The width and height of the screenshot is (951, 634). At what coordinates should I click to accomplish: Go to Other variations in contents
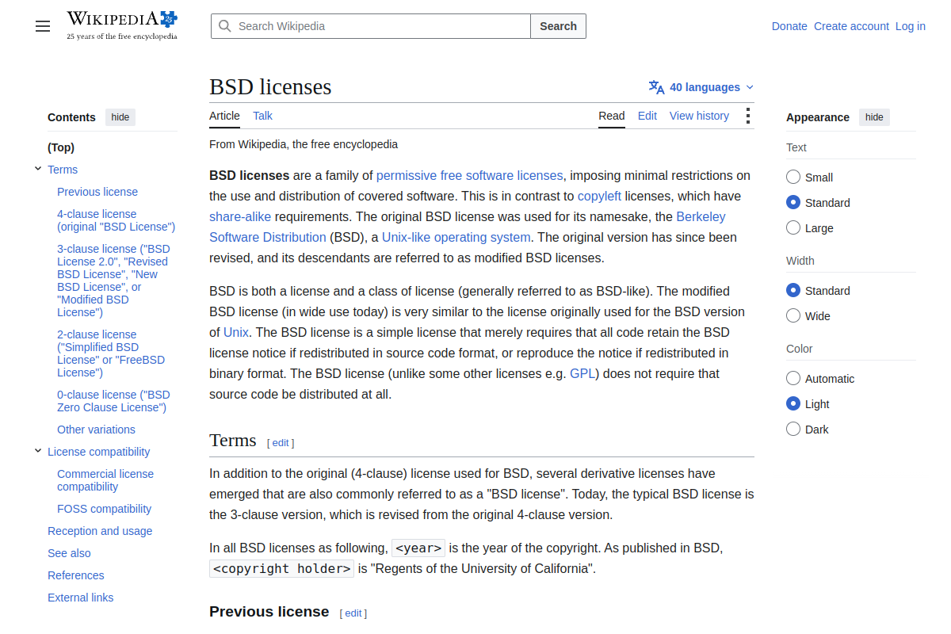coord(96,430)
